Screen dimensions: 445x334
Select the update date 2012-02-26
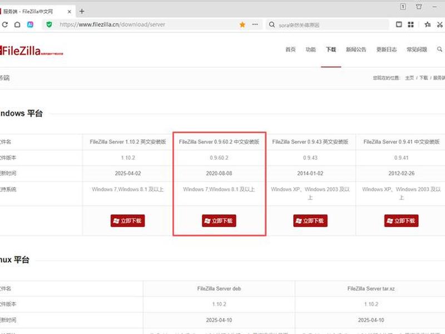click(401, 173)
